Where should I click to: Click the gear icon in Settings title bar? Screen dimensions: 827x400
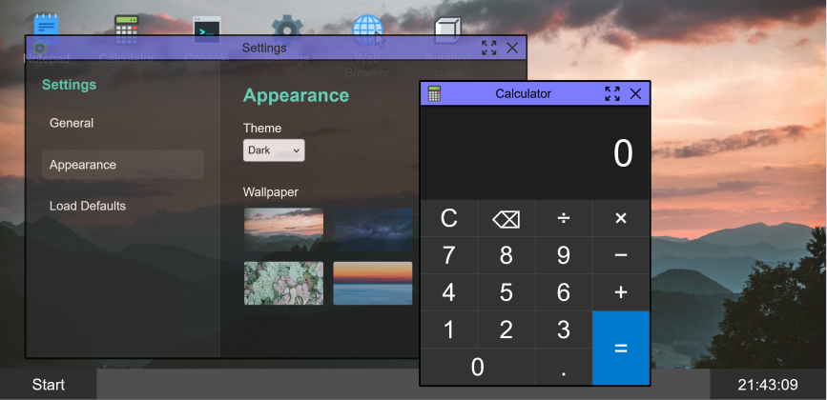pos(40,48)
